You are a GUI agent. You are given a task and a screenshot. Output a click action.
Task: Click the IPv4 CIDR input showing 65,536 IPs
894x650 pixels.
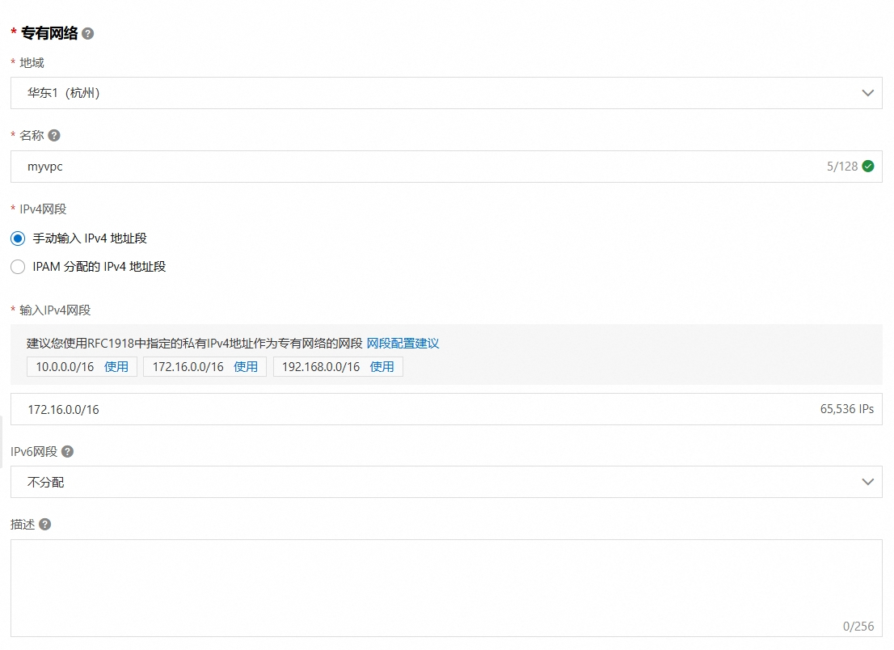coord(404,409)
